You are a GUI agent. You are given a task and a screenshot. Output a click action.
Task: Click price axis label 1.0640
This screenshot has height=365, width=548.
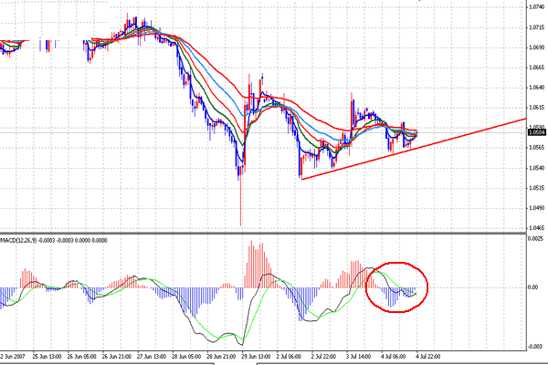536,87
